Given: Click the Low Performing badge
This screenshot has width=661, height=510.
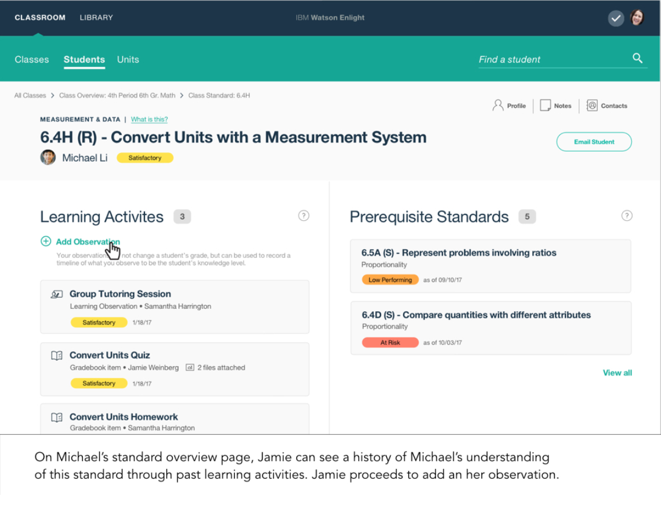Looking at the screenshot, I should (390, 280).
